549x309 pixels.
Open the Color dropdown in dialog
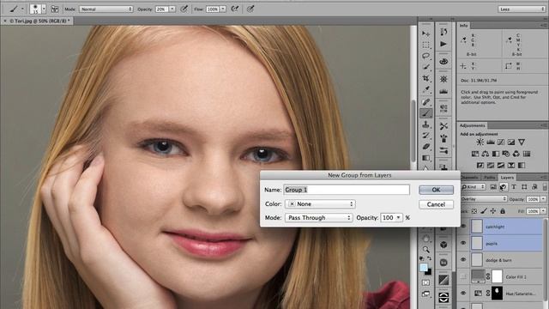[320, 204]
